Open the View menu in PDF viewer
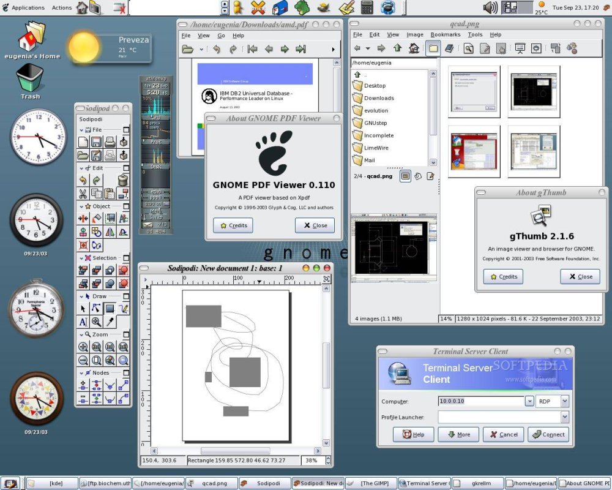This screenshot has height=490, width=612. point(203,35)
